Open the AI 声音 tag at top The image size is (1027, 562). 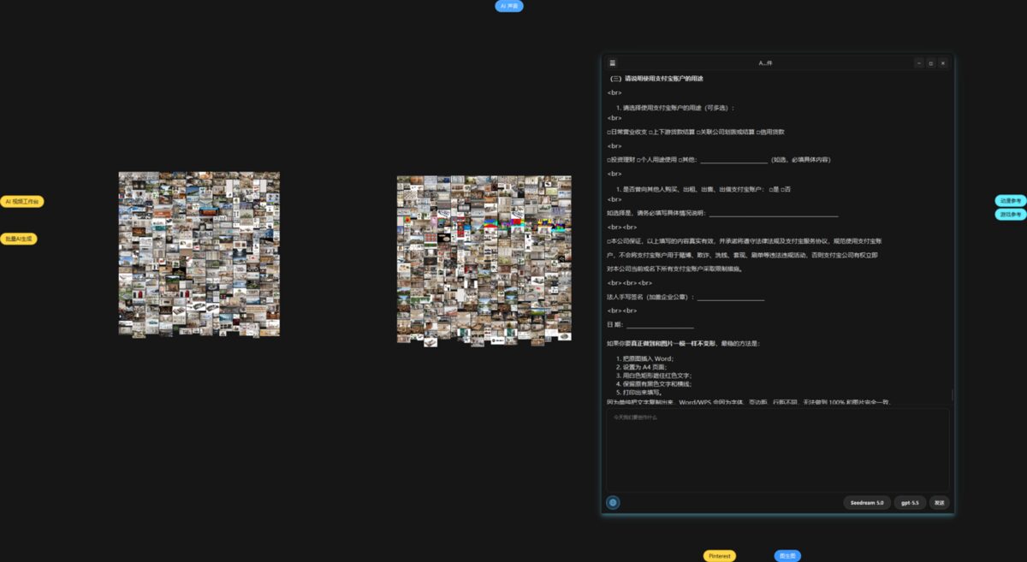pyautogui.click(x=509, y=6)
